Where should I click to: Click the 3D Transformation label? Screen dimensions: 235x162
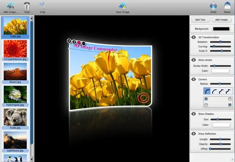[x=209, y=37]
